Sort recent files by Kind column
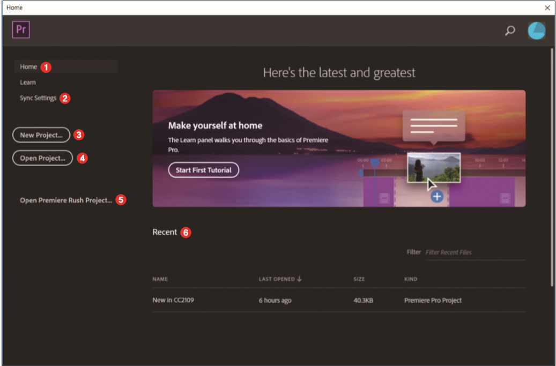The image size is (556, 366). click(411, 279)
